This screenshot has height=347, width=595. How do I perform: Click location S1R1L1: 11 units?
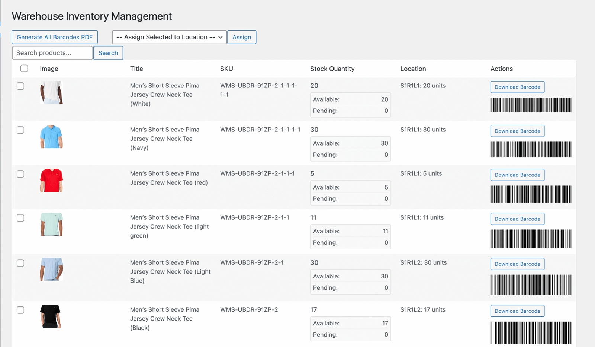point(422,217)
